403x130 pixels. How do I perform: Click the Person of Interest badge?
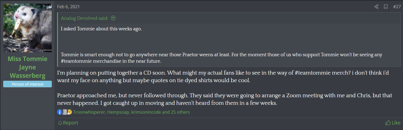27,84
